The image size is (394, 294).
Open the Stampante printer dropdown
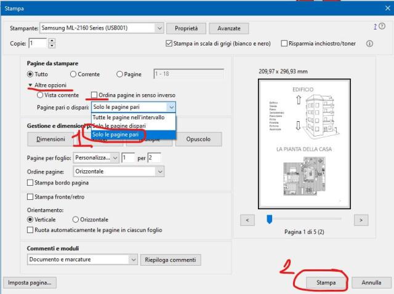click(x=159, y=28)
